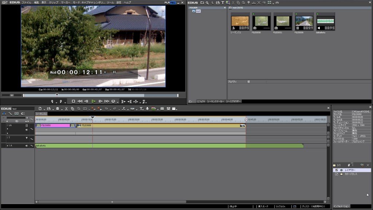Switch to the エフェクト tab
Screen dimensions: 373x210
(201, 101)
